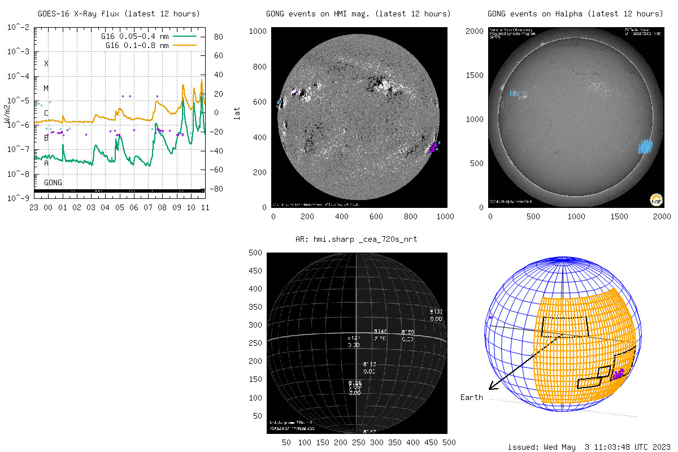Click the '2.00' value label on AR sphere
Viewport: 678px width, 452px height.
coord(355,393)
